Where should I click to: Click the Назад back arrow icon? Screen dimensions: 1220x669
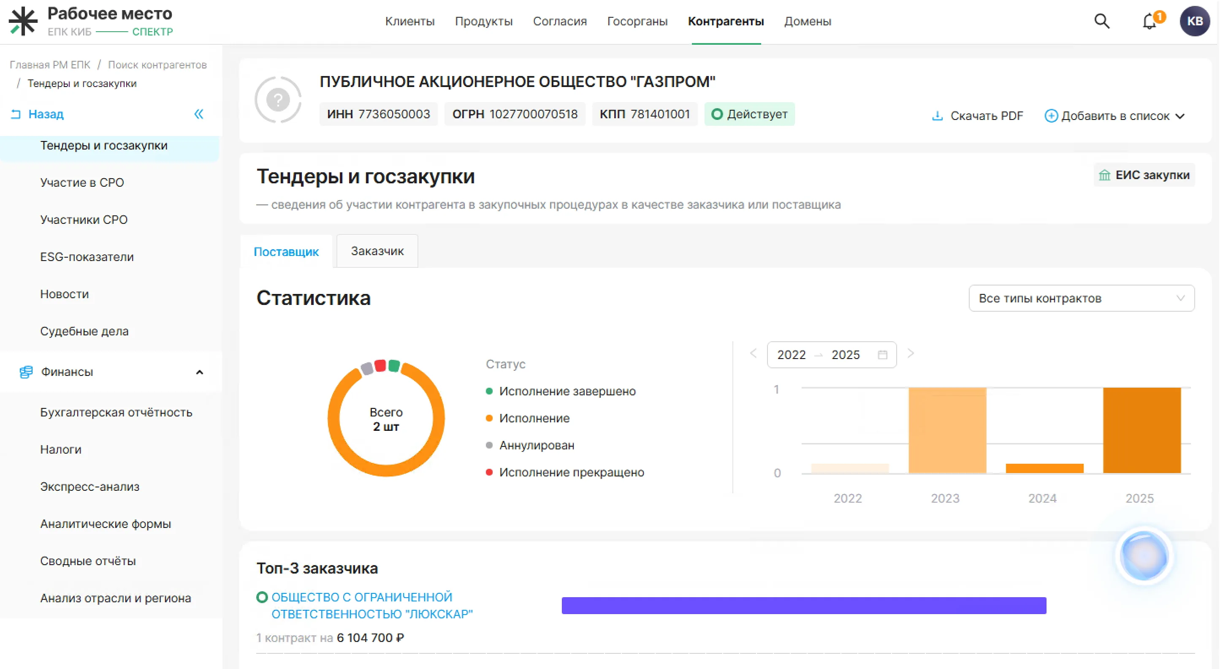click(x=16, y=114)
